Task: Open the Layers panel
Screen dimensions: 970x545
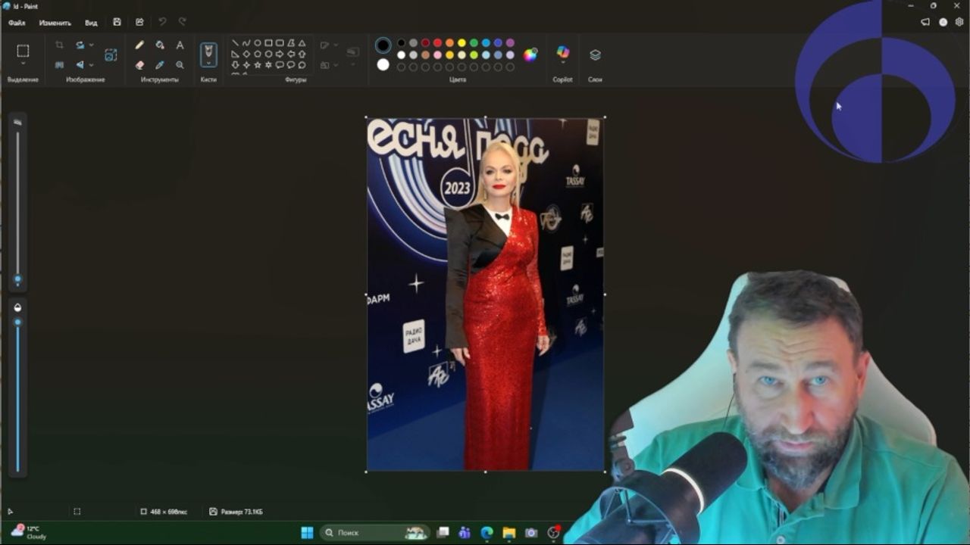Action: [x=595, y=55]
